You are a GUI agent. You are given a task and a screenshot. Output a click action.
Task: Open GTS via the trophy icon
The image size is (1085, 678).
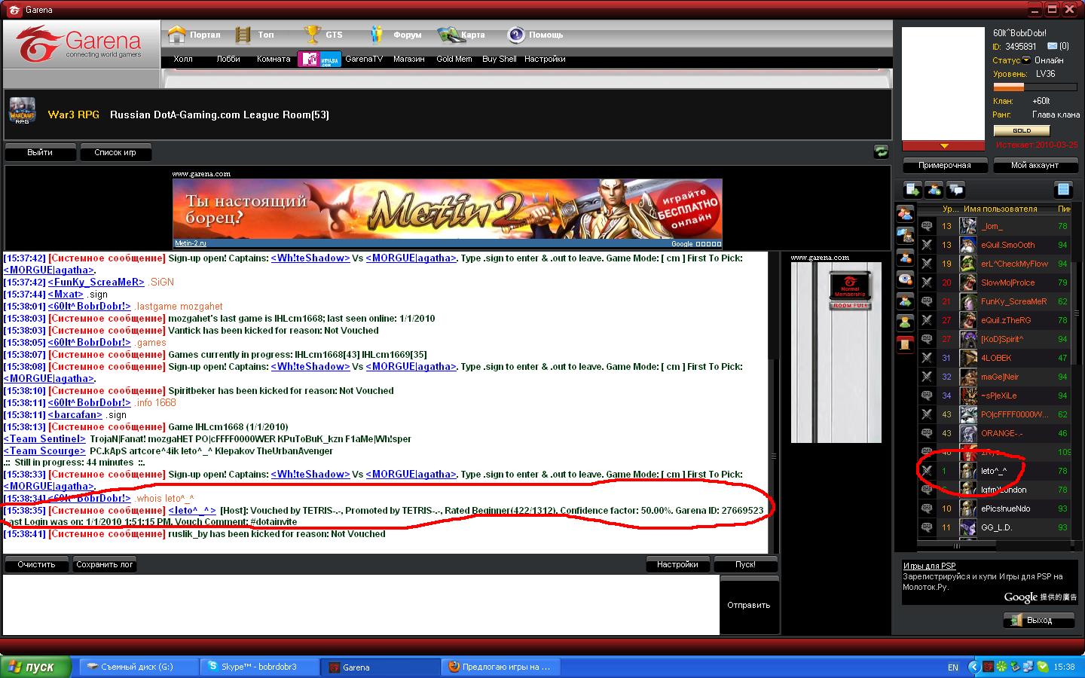312,35
